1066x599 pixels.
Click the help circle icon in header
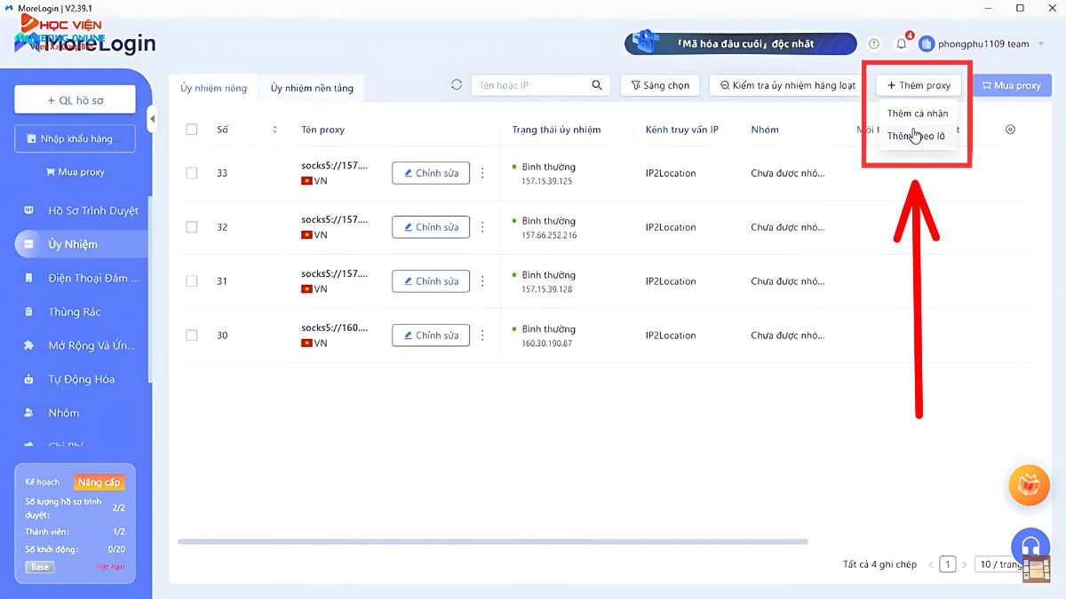point(874,43)
